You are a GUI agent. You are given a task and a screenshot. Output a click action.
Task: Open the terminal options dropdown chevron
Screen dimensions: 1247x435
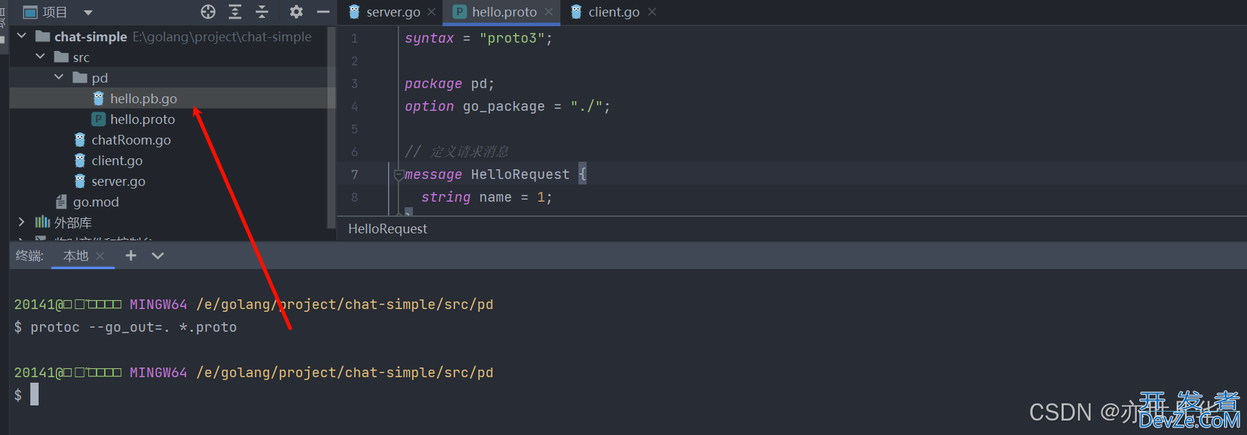click(x=158, y=256)
